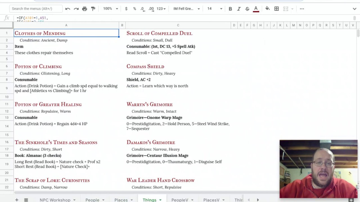Click the Compass Shield heading

(145, 66)
